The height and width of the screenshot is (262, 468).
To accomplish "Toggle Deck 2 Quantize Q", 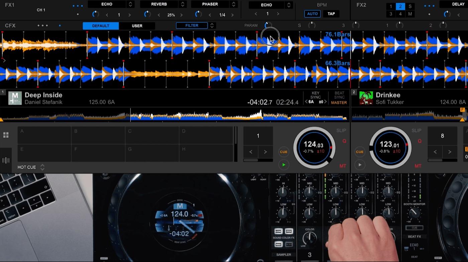I will point(419,141).
